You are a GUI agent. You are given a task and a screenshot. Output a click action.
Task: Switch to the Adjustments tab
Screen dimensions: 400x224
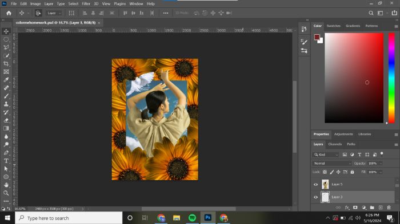pyautogui.click(x=343, y=134)
